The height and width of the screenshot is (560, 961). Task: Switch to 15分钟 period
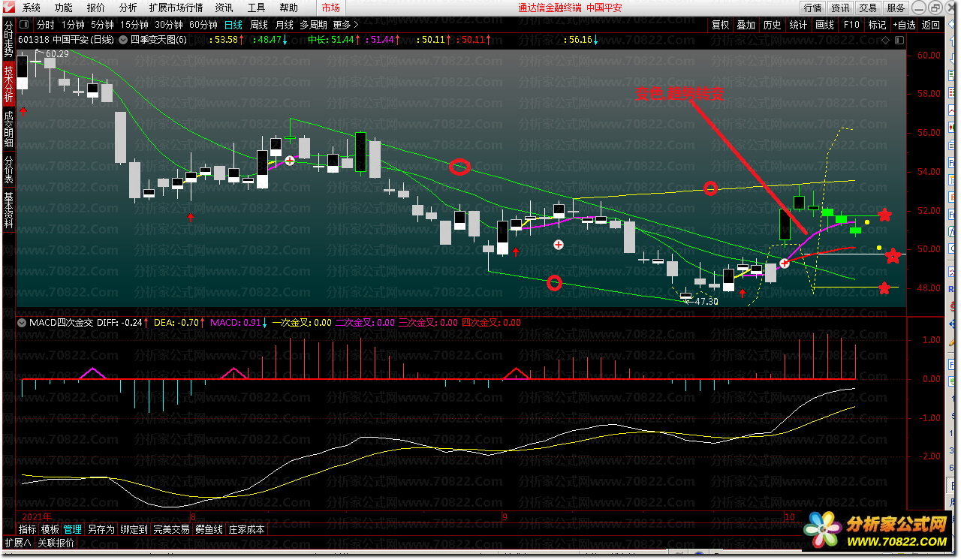135,25
